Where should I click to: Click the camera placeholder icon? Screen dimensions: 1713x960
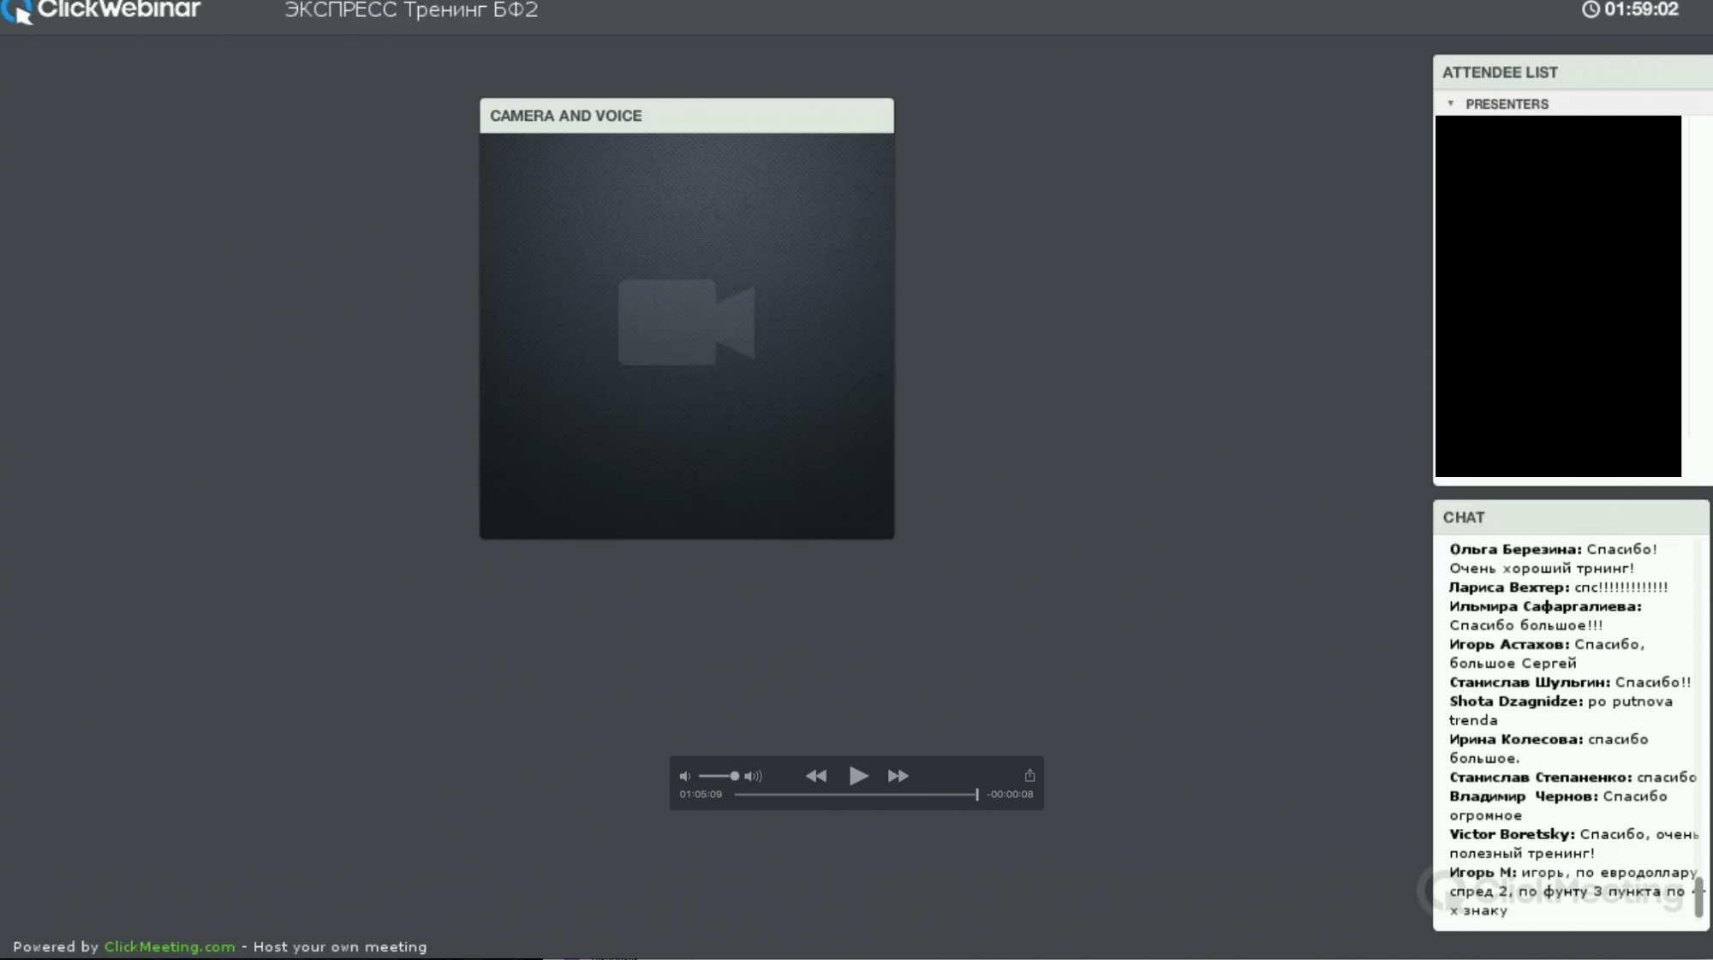tap(685, 322)
